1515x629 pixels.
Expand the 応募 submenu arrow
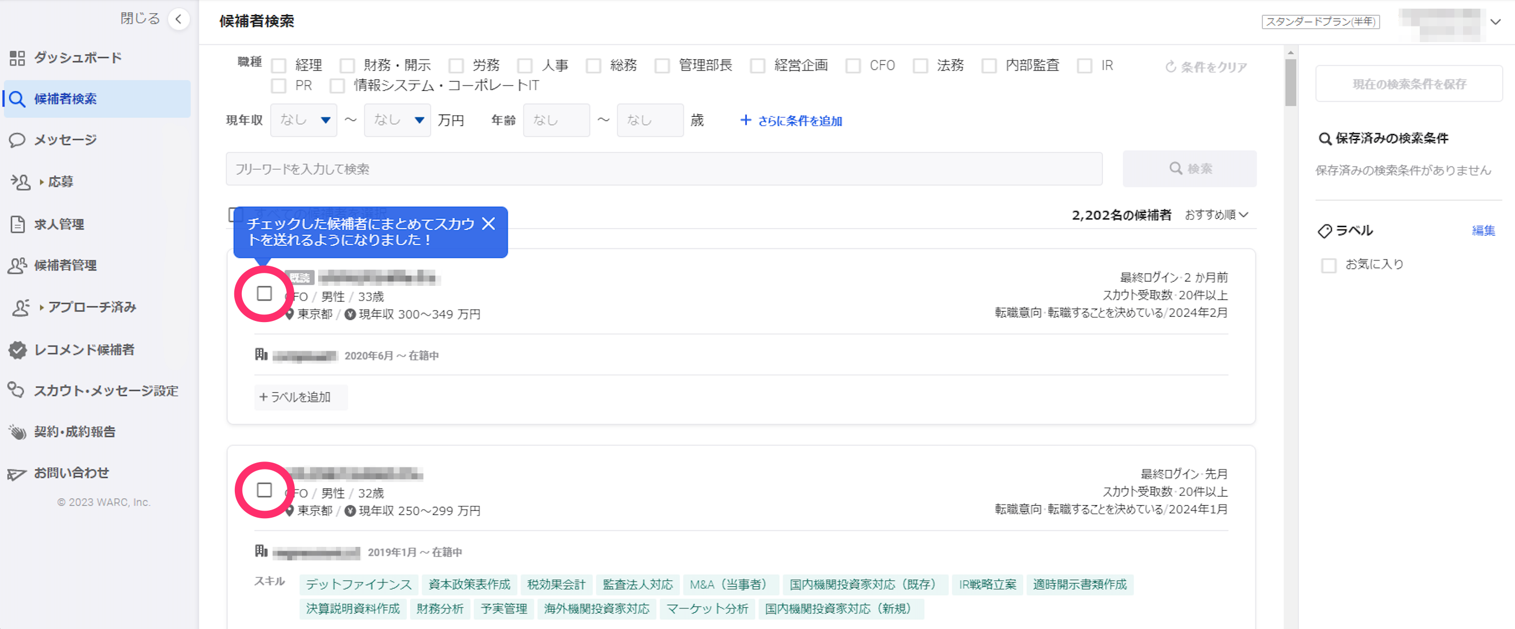pos(42,182)
